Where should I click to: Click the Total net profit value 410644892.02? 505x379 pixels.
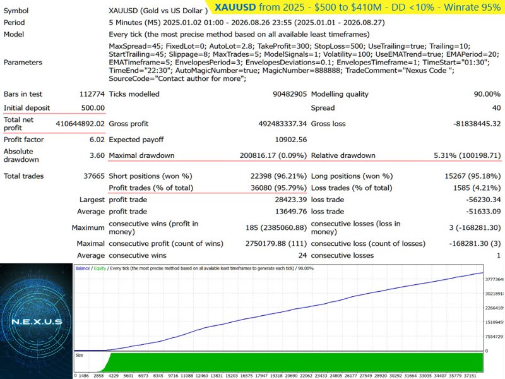80,124
